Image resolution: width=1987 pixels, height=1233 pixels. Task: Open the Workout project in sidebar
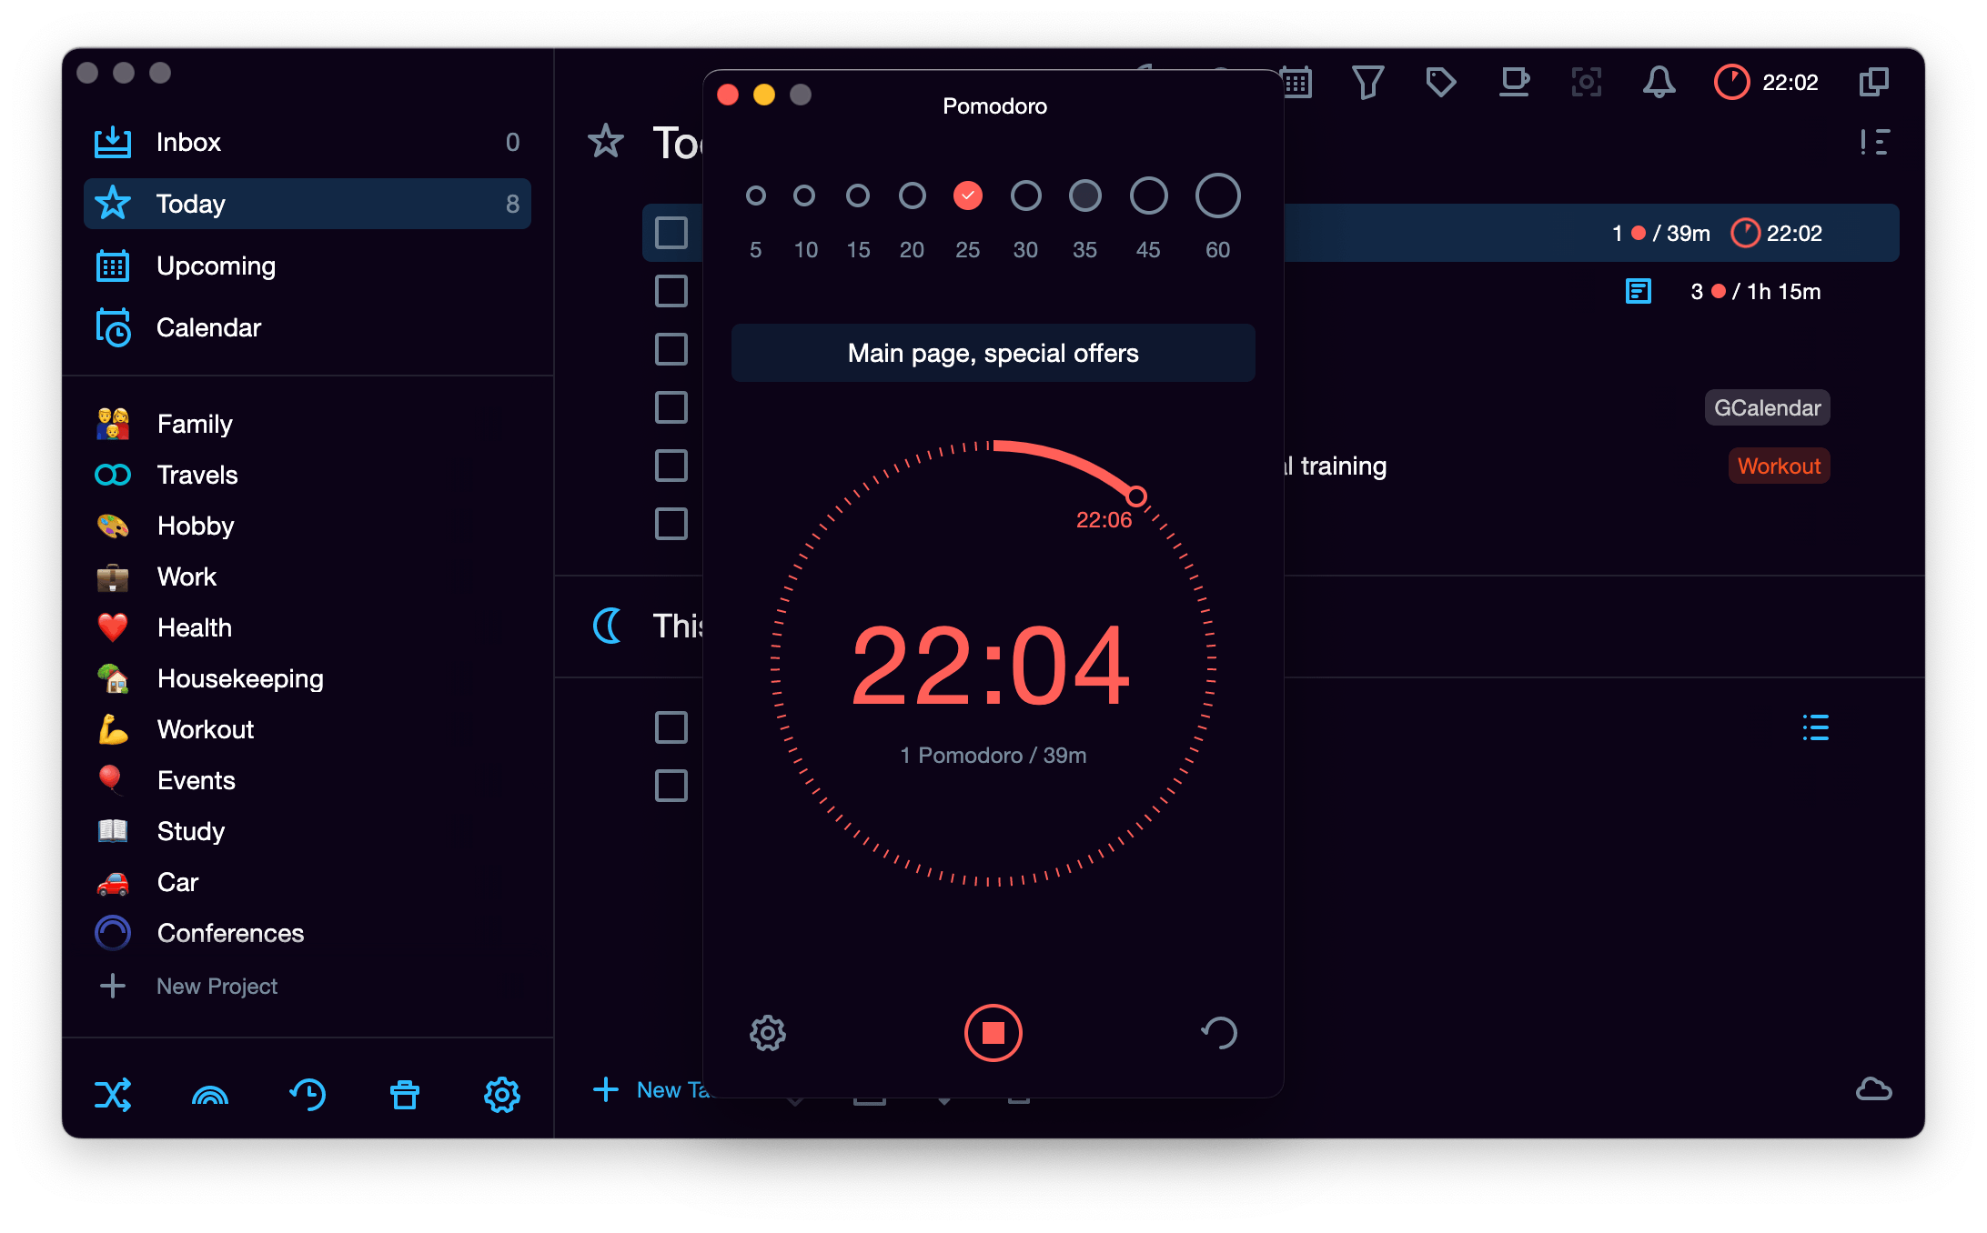tap(308, 729)
